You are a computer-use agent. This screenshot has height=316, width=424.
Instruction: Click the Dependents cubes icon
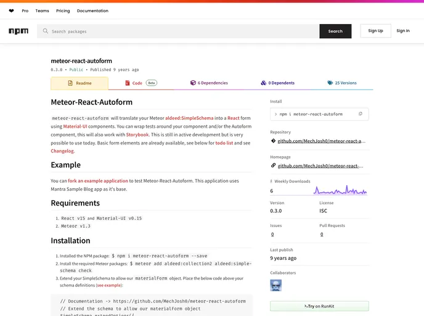[x=264, y=83]
